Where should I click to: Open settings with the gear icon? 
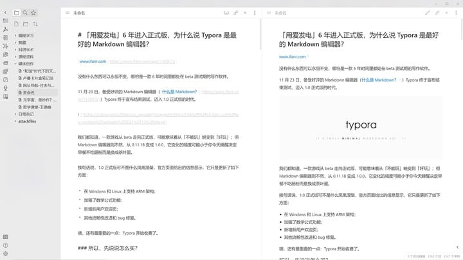5,254
